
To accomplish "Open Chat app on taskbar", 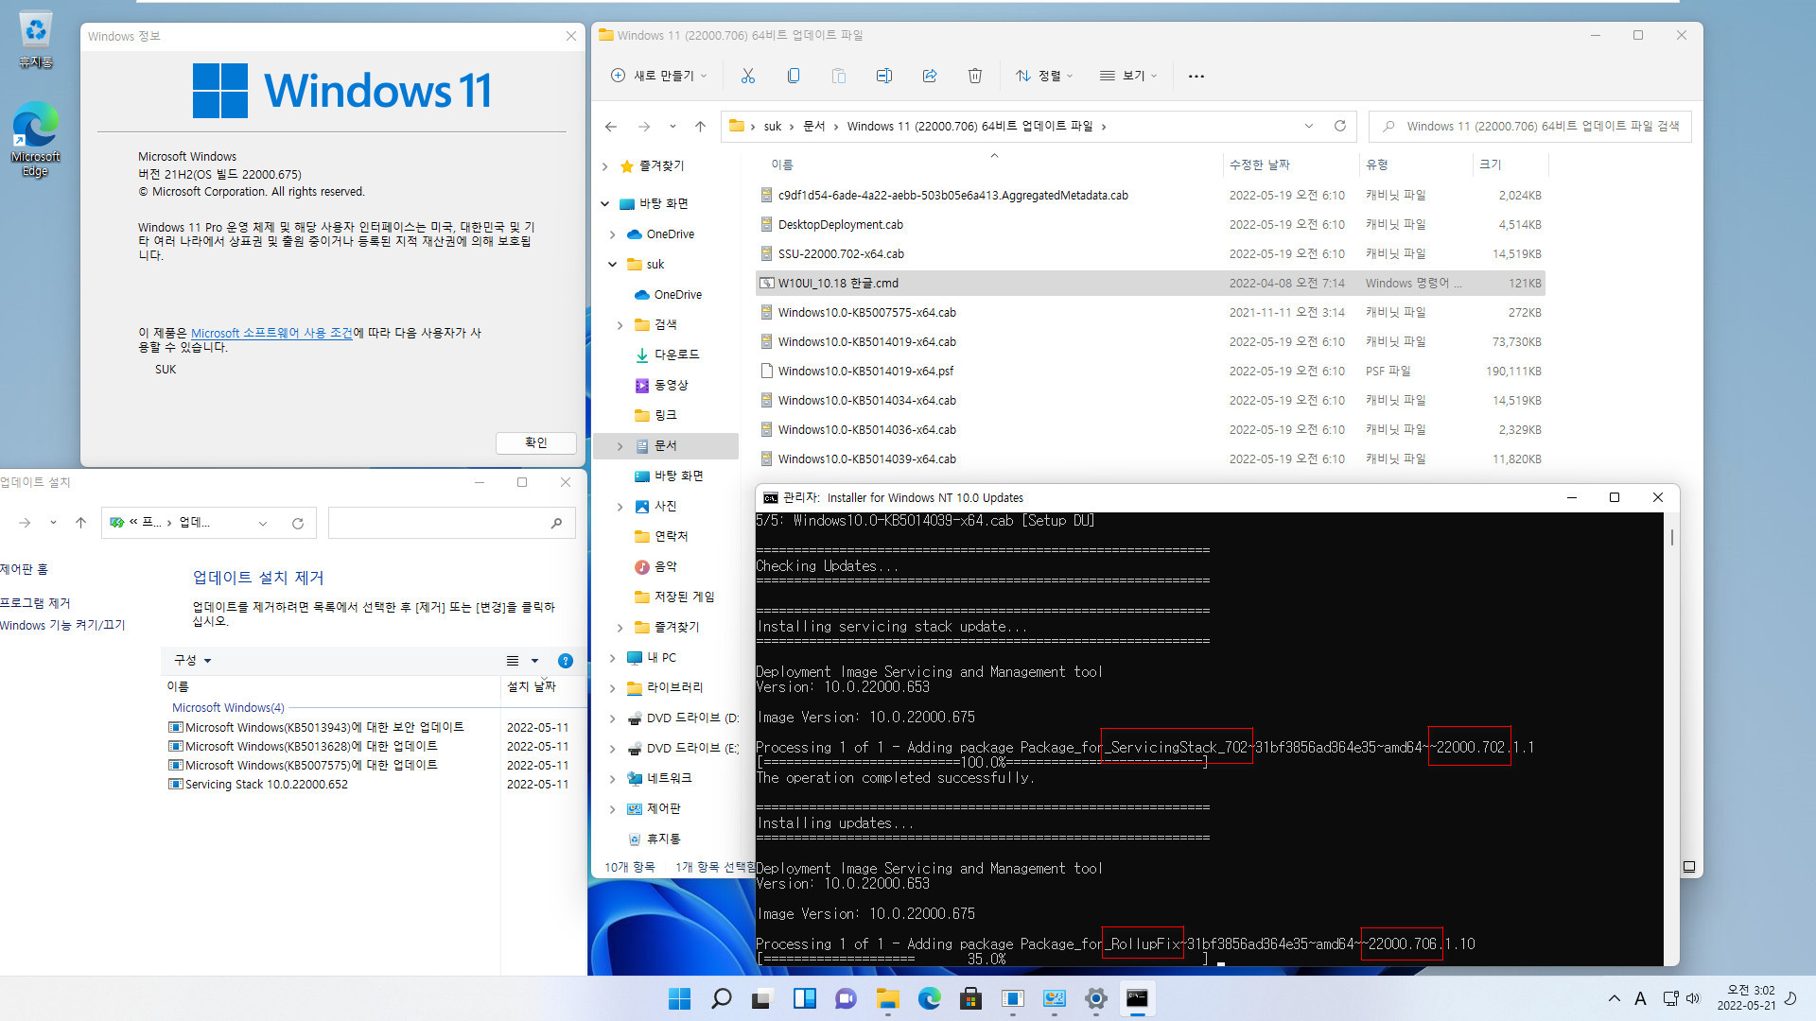I will coord(846,998).
